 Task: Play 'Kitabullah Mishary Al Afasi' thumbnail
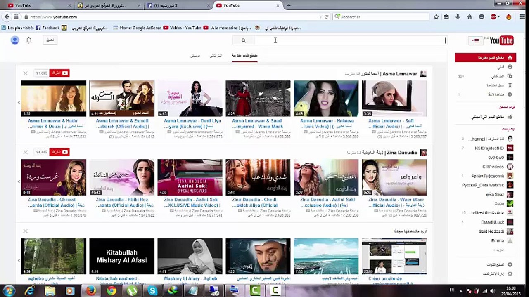pos(122,256)
